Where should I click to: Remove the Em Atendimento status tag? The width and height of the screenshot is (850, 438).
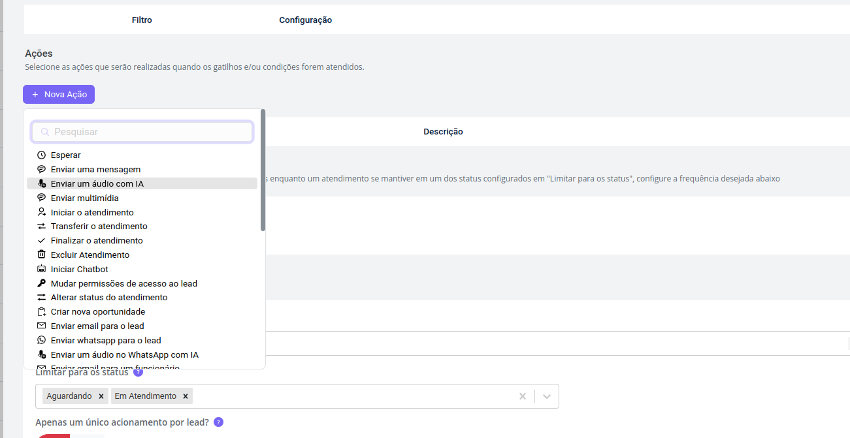point(186,396)
